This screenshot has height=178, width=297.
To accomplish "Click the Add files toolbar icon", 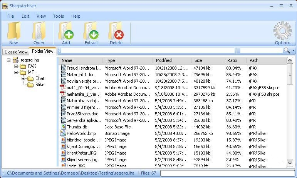I will 66,31.
